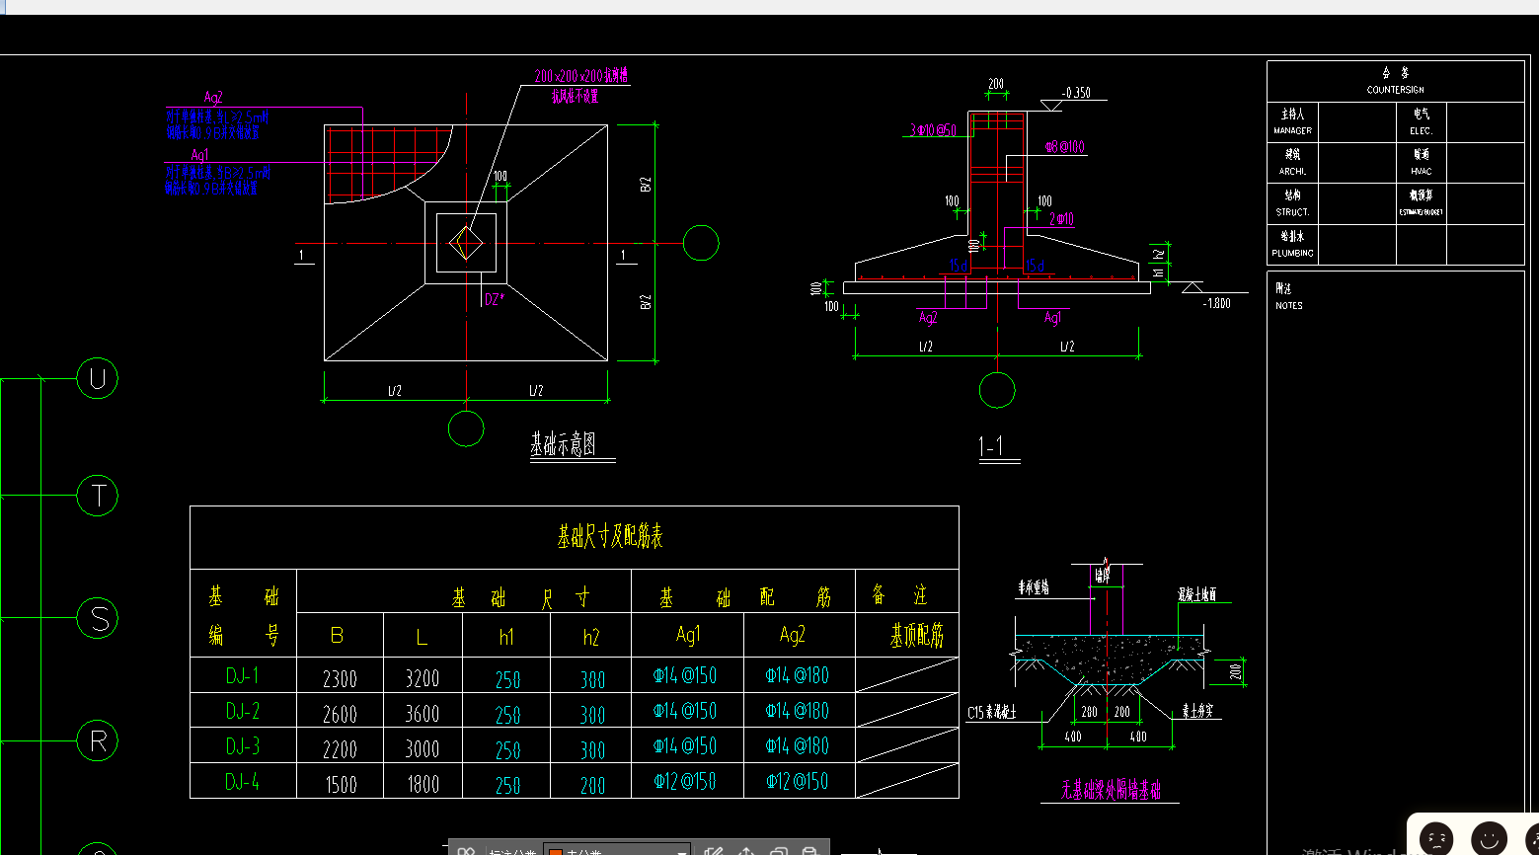Click the Ag2 value Φ12@150 in DJ-4 row
The image size is (1539, 855).
click(x=798, y=781)
